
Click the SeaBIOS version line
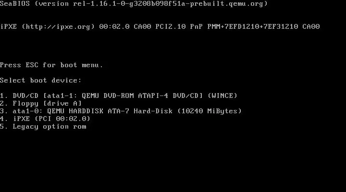[x=134, y=4]
